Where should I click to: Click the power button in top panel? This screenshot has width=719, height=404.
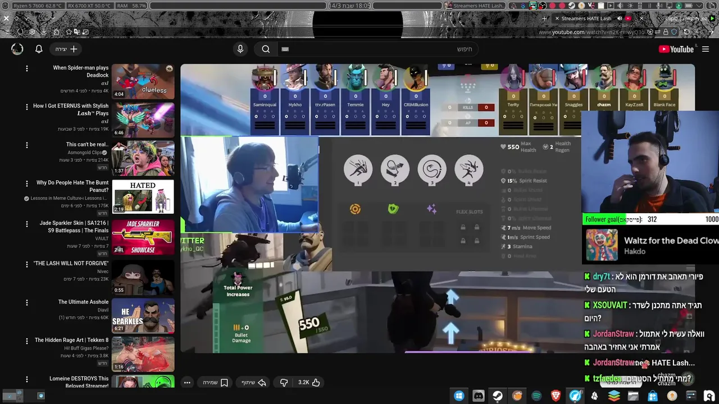tap(5, 5)
